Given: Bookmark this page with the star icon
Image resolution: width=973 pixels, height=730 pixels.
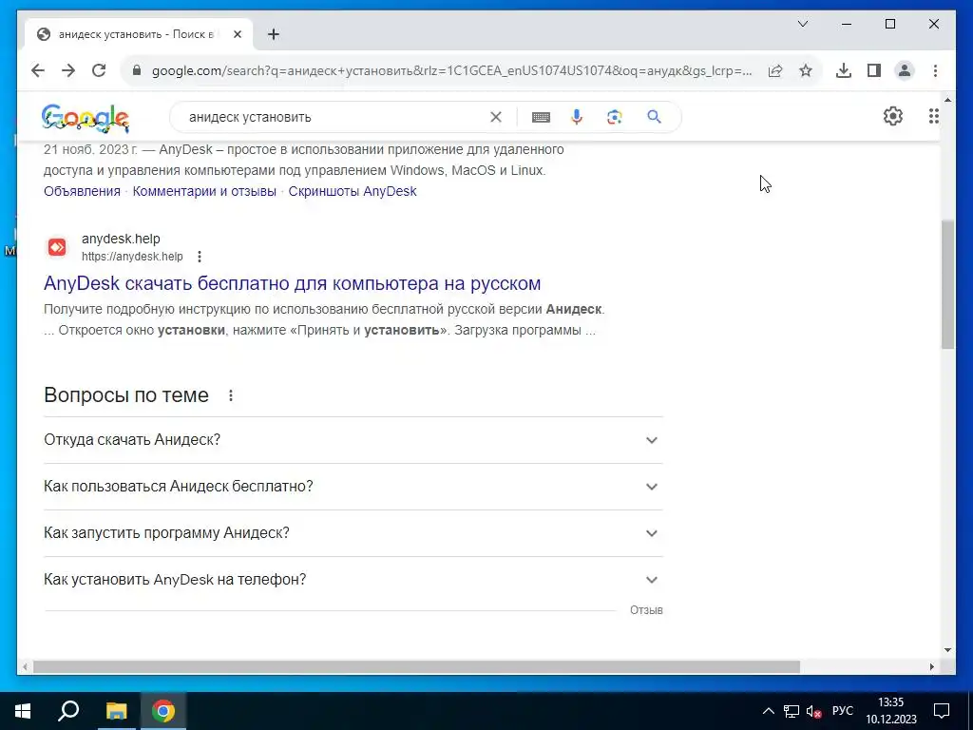Looking at the screenshot, I should click(806, 70).
